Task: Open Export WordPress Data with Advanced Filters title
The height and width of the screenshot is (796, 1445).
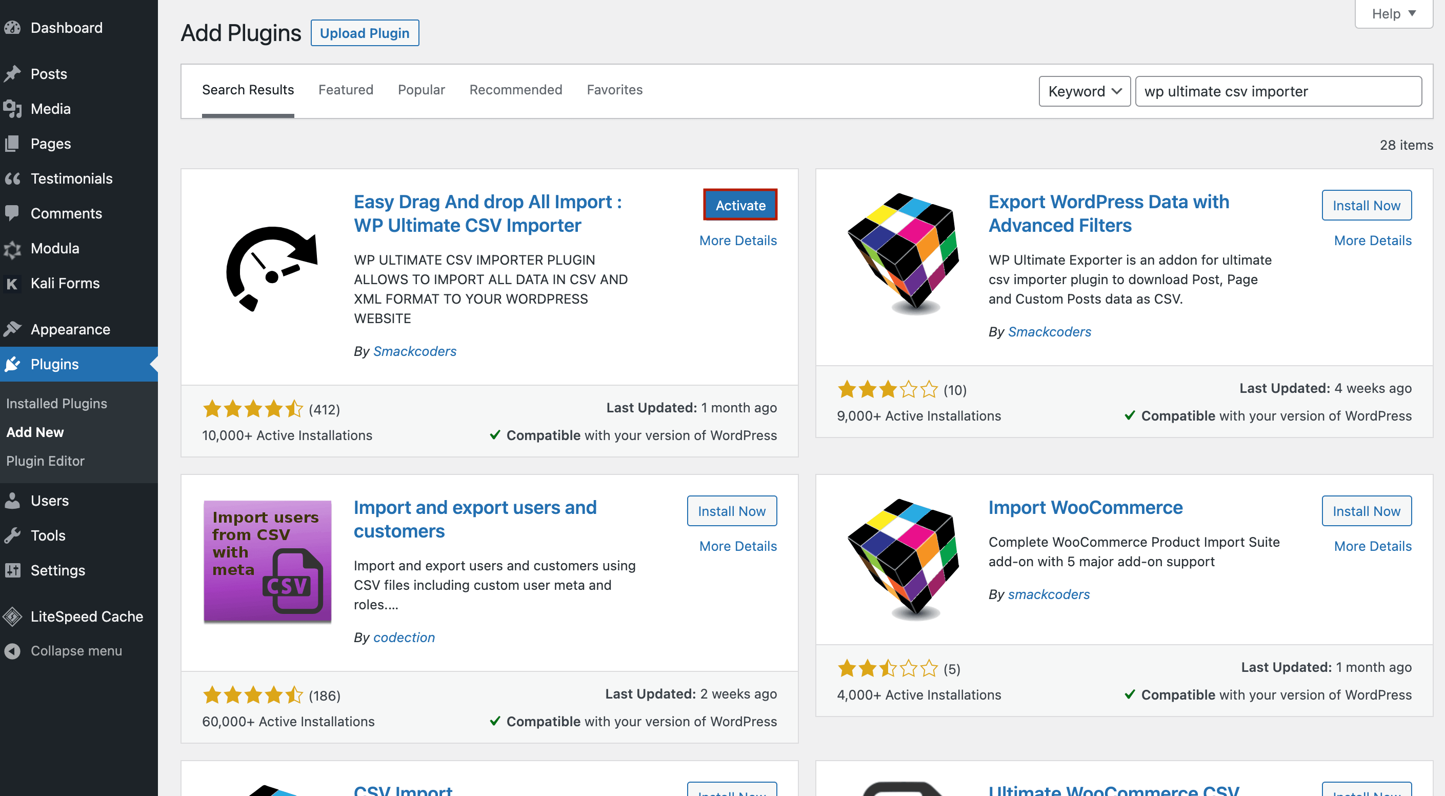Action: (x=1109, y=213)
